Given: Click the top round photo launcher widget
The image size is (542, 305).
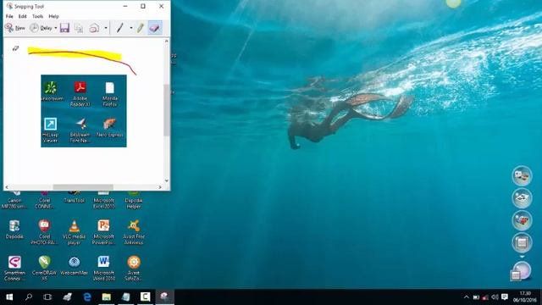Looking at the screenshot, I should pos(522,175).
